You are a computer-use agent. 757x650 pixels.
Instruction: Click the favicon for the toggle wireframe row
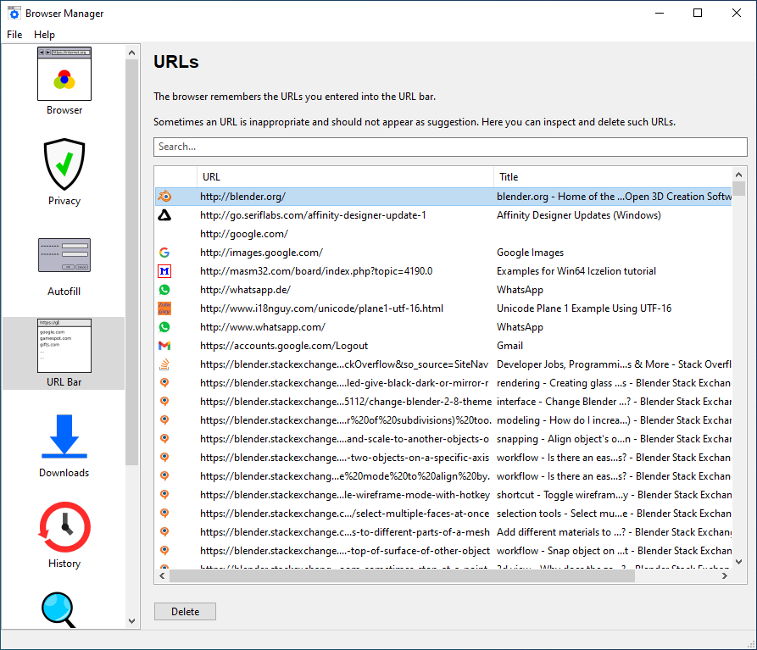164,495
